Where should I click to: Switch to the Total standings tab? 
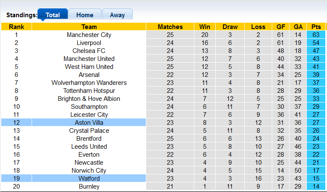point(53,15)
